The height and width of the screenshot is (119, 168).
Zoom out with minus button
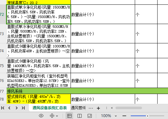point(124,116)
